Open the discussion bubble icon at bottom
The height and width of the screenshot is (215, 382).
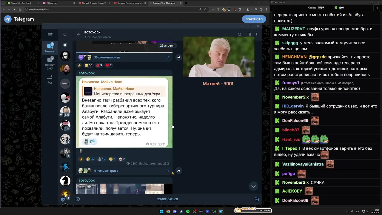coord(78,199)
